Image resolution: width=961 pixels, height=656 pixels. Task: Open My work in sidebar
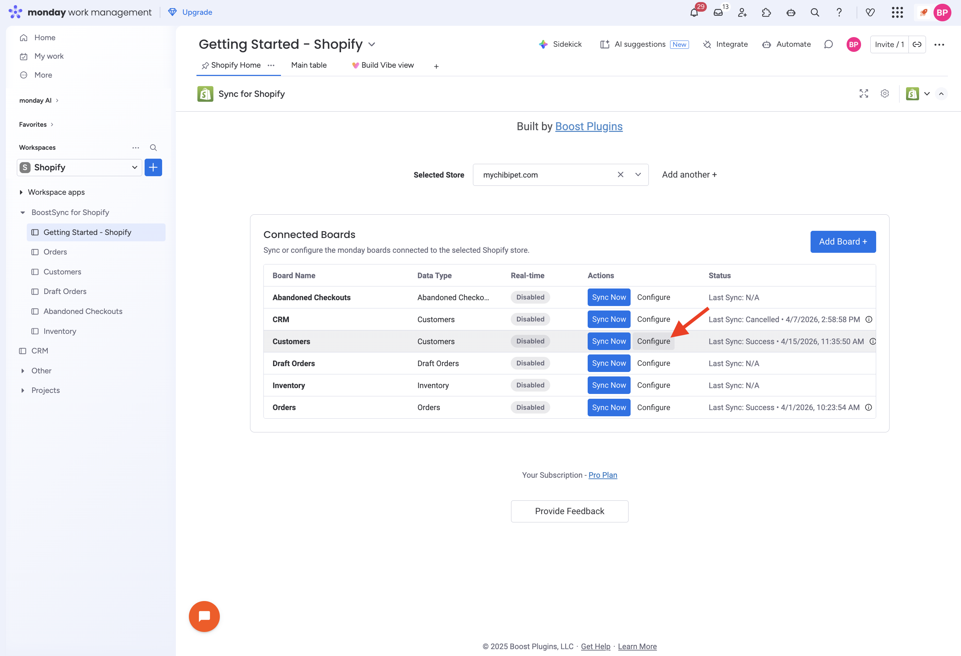coord(49,56)
